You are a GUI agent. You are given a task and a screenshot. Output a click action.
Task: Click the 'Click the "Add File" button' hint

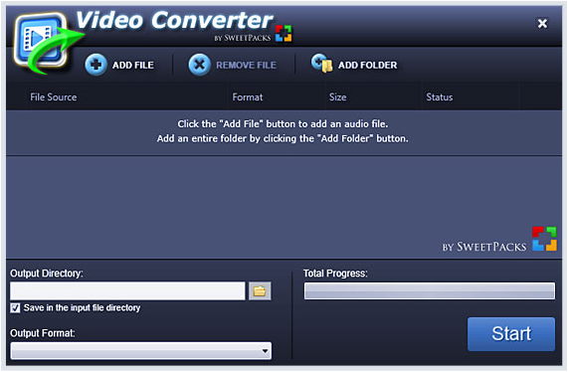pos(283,124)
